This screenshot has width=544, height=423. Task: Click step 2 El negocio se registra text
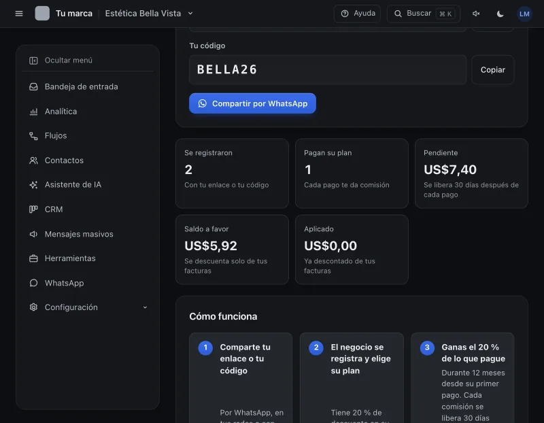[x=360, y=359]
